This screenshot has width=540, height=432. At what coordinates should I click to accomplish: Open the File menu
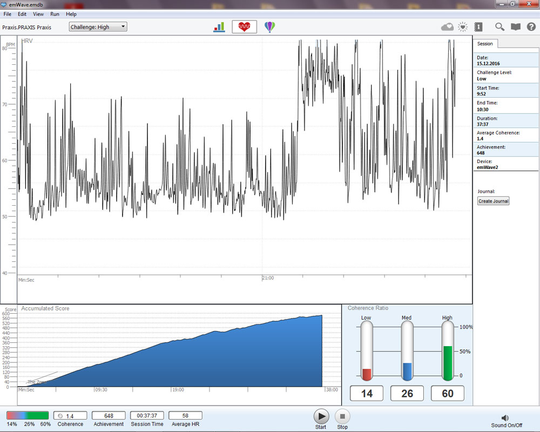[8, 14]
